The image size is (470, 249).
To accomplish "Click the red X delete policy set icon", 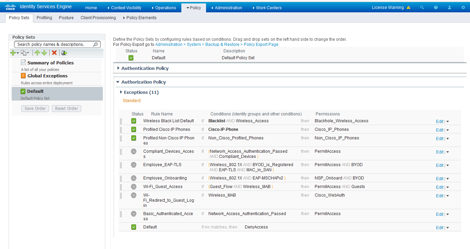I will pos(54,53).
